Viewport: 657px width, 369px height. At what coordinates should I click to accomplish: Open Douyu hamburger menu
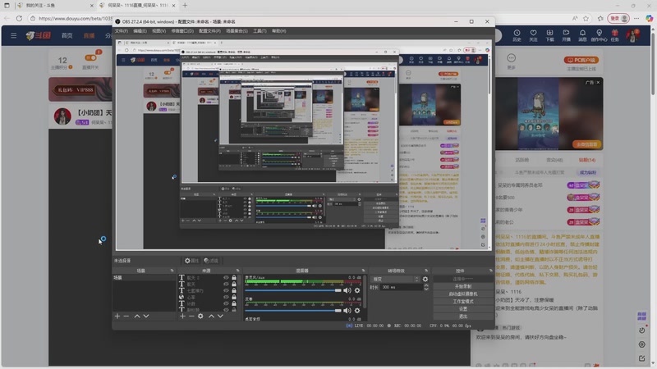[14, 35]
